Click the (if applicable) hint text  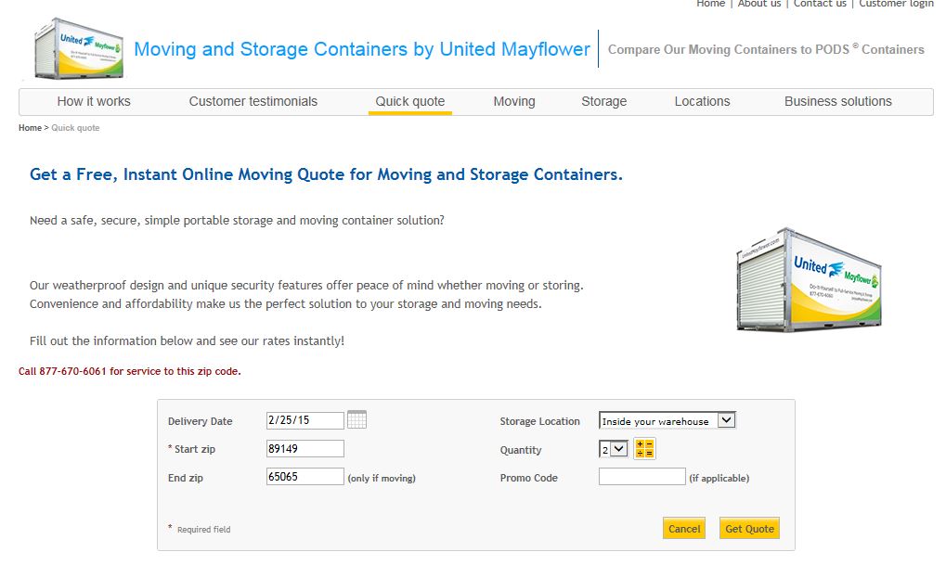[719, 478]
